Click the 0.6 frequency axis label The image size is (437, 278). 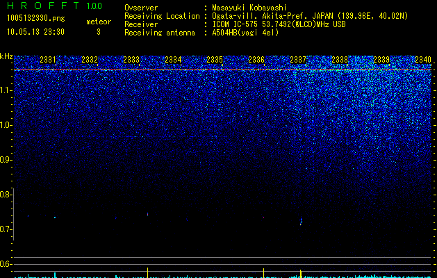(x=6, y=264)
